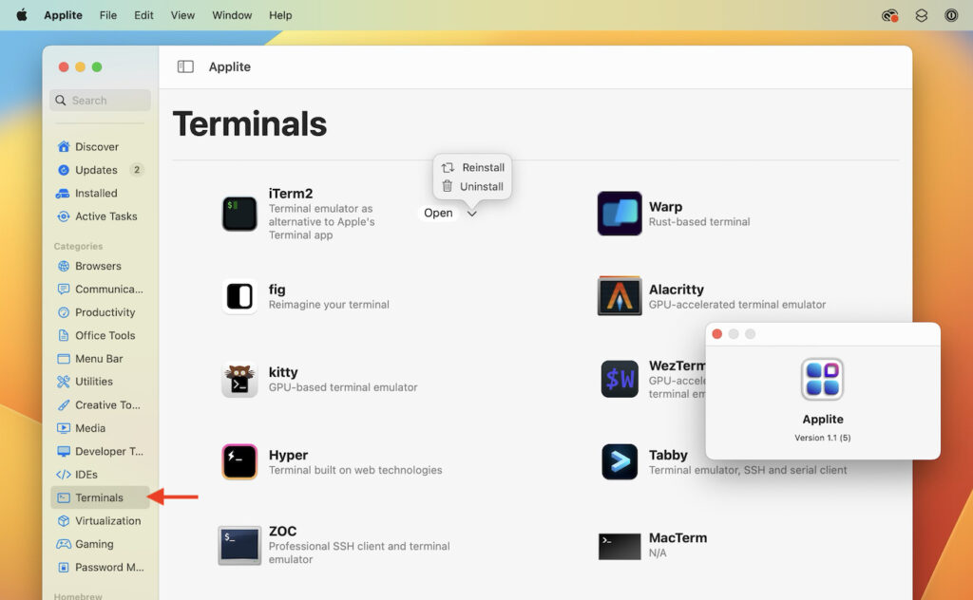Screen dimensions: 973x600
Task: Open Updates showing 2 pending items
Action: point(95,170)
